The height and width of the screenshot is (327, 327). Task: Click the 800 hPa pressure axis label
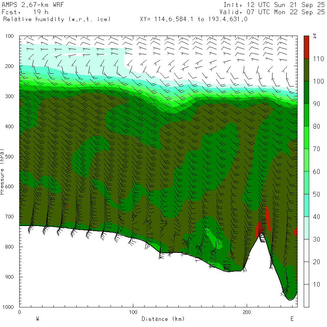pos(9,247)
